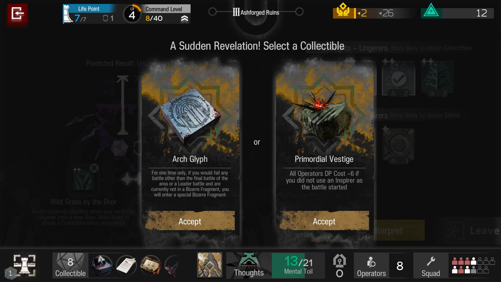This screenshot has width=501, height=282.
Task: Click the green triangle currency icon
Action: pyautogui.click(x=431, y=11)
